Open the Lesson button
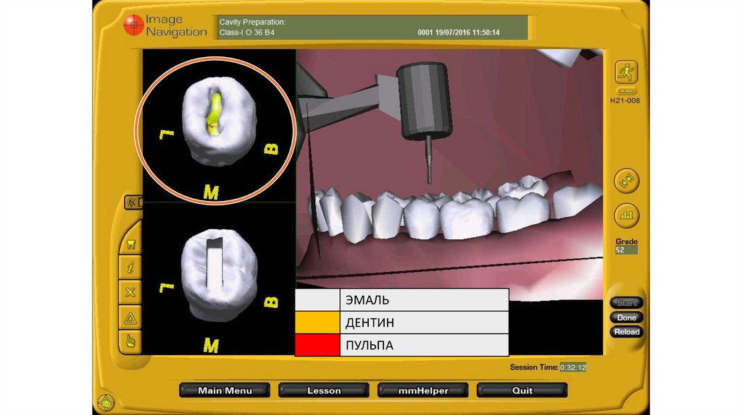This screenshot has height=415, width=742. pos(324,390)
